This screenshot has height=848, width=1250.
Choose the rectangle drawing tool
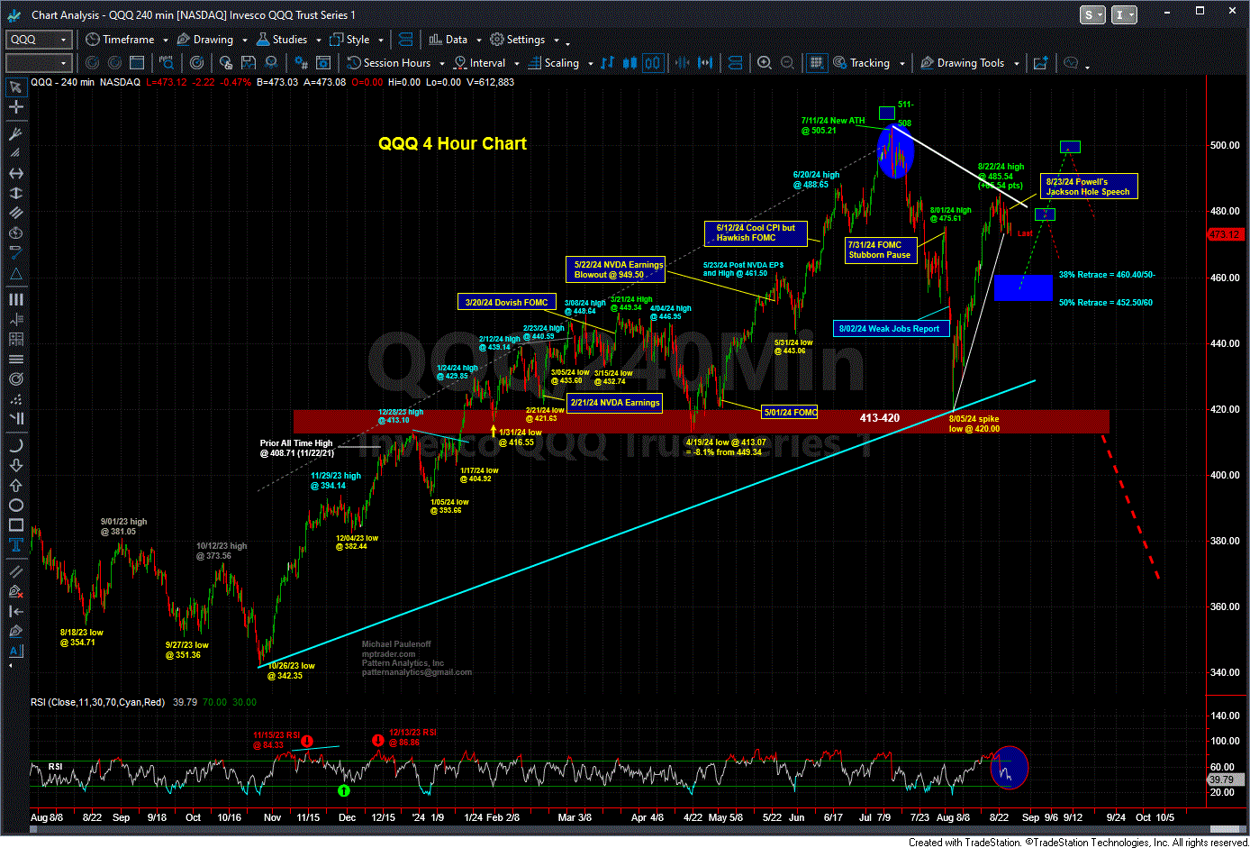[15, 524]
